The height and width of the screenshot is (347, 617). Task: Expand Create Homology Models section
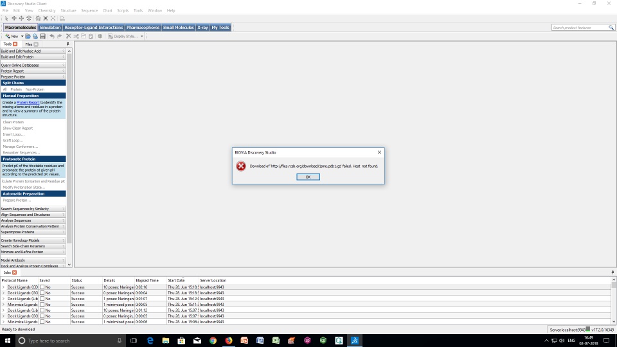(x=33, y=240)
